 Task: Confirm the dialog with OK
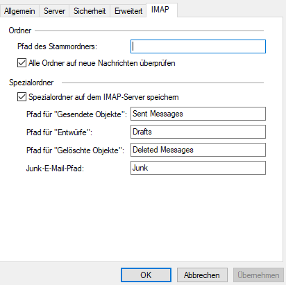(146, 275)
